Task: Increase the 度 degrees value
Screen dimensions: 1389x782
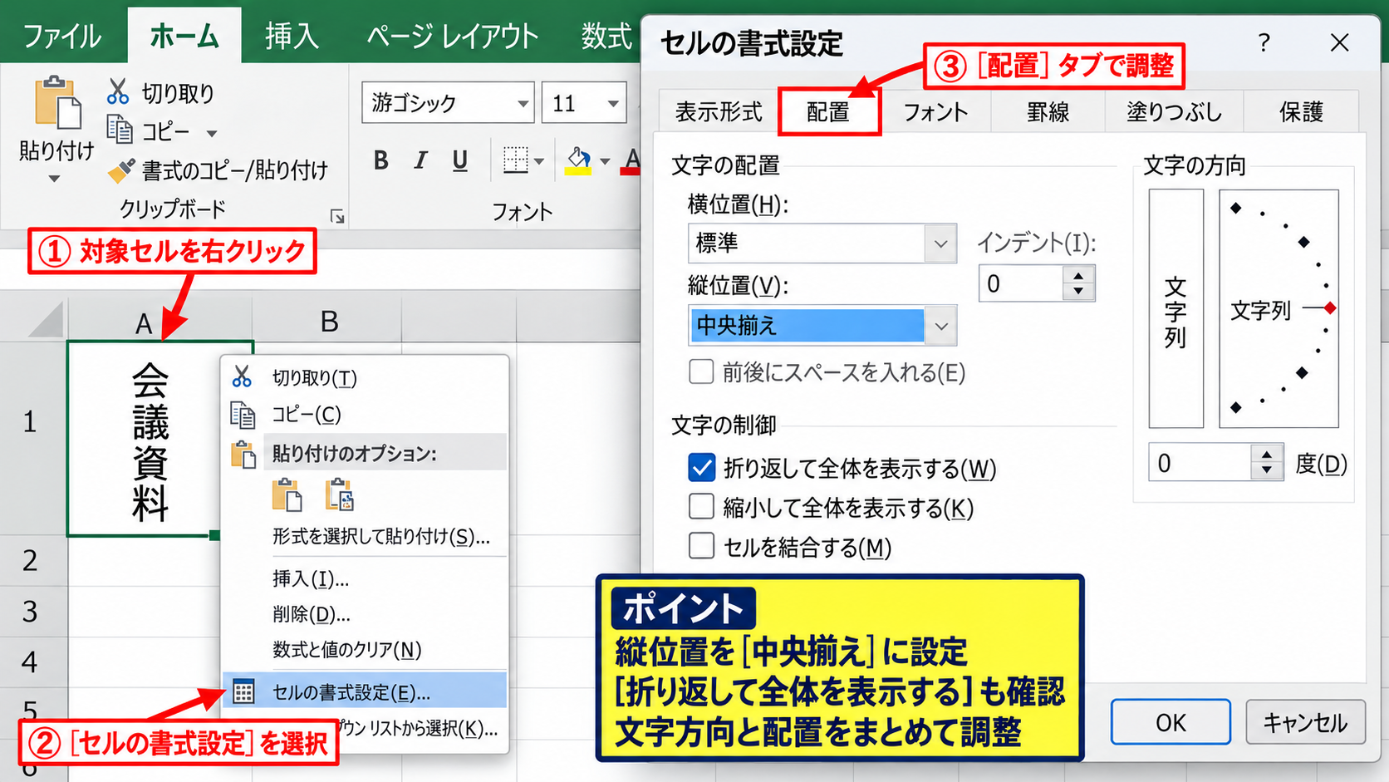Action: [x=1266, y=454]
